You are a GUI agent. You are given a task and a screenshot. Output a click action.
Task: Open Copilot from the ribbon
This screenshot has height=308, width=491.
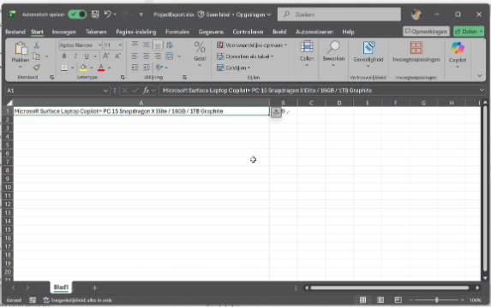click(x=458, y=54)
